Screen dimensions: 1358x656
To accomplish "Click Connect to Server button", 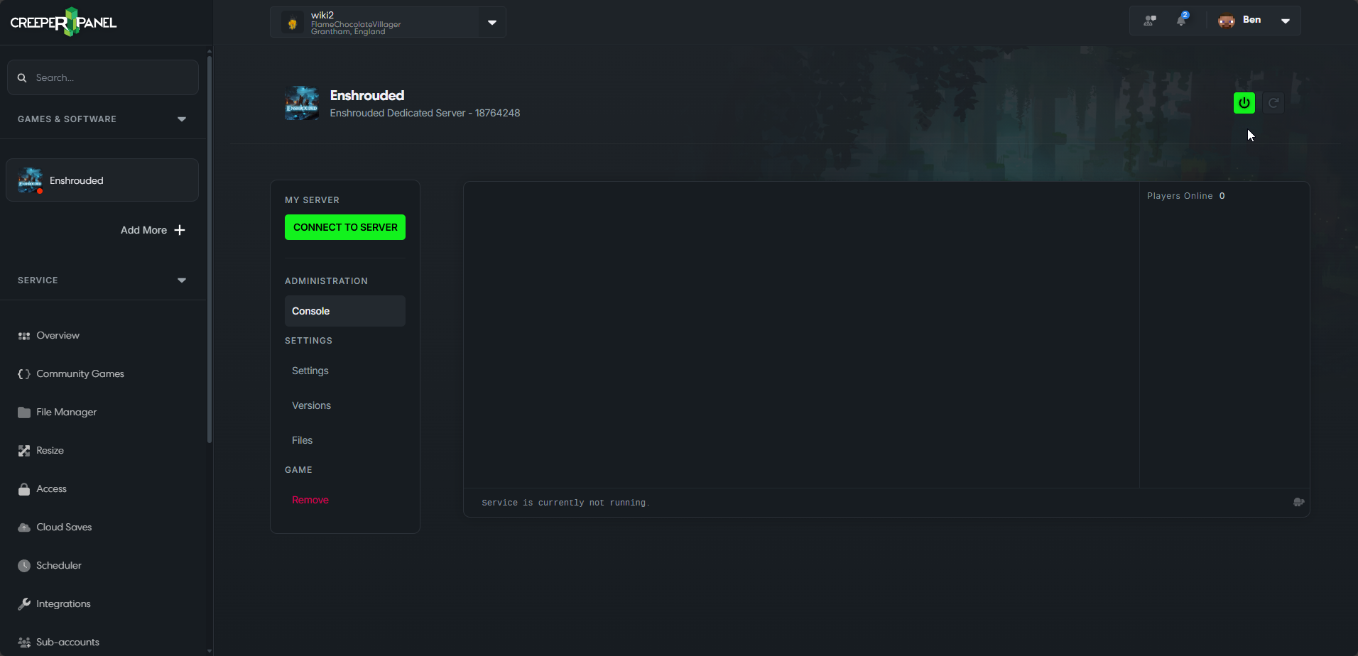I will coord(345,227).
